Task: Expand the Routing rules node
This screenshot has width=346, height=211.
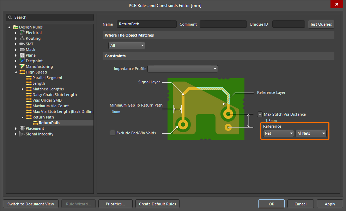Action: tap(16, 38)
